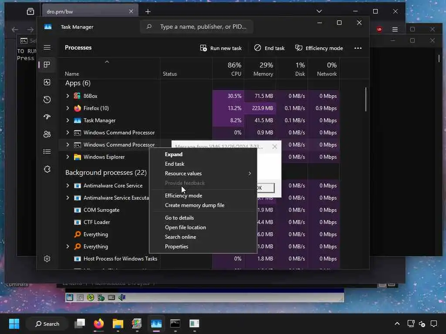
Task: Select Go to details
Action: click(x=203, y=218)
